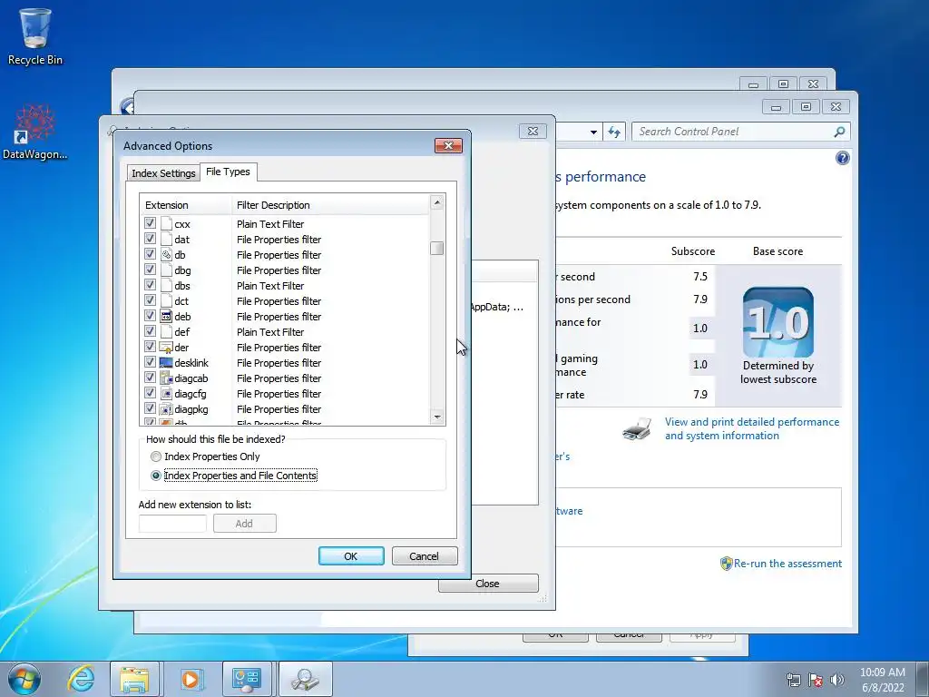
Task: Sort by Filter Description column header
Action: 330,205
